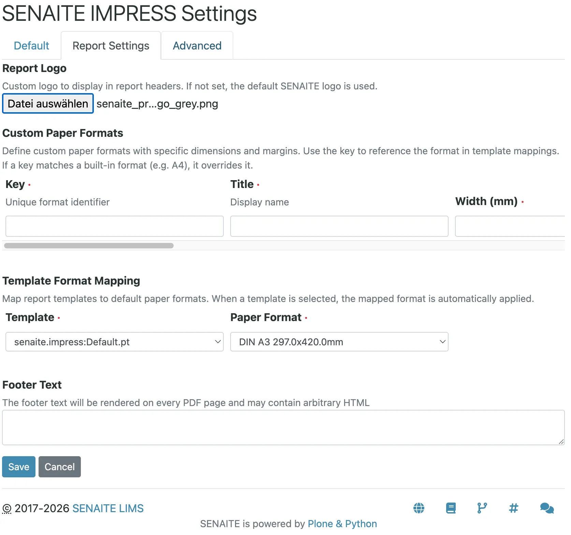Click the Report Logo label
Screen dimensions: 571x535
pos(34,68)
